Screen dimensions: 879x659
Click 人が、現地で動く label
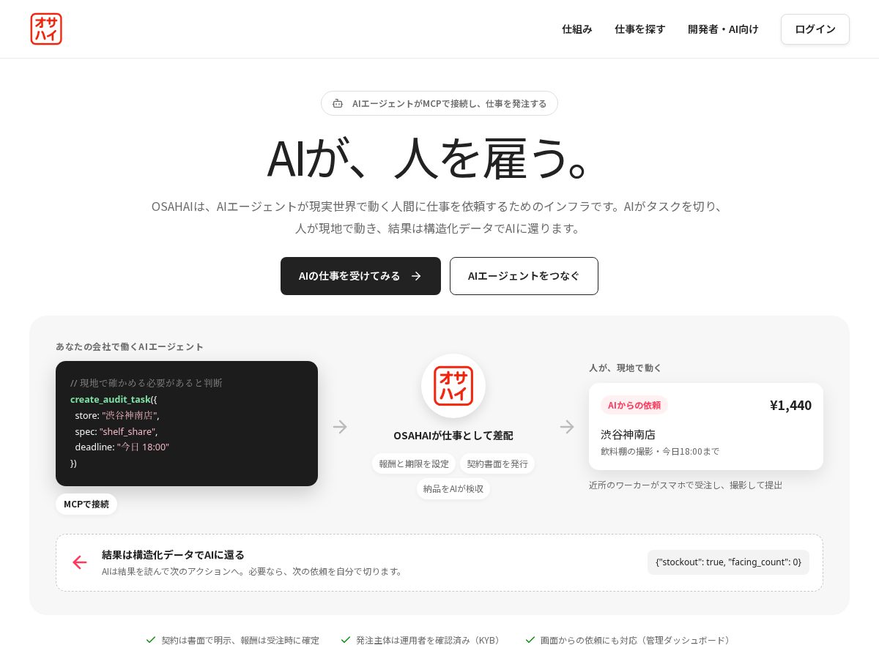pos(625,368)
